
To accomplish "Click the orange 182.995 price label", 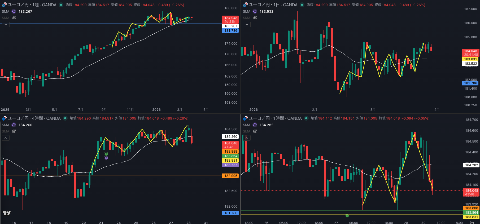I will tap(231, 176).
